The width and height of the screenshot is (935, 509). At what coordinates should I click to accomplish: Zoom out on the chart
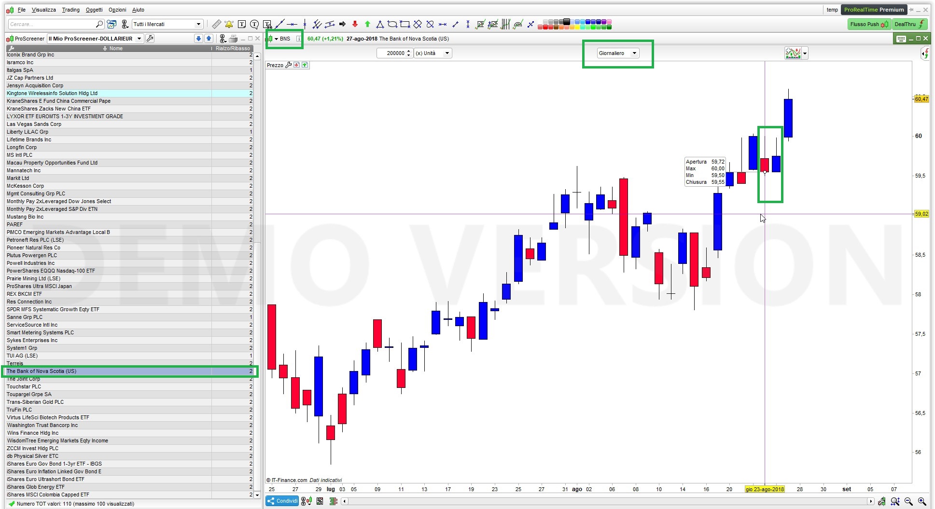(908, 501)
